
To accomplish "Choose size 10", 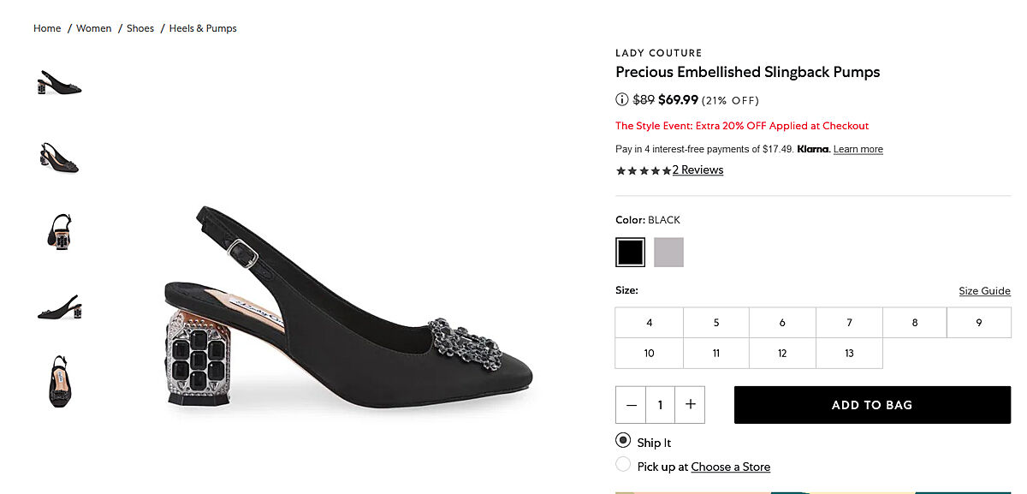I will (x=649, y=353).
